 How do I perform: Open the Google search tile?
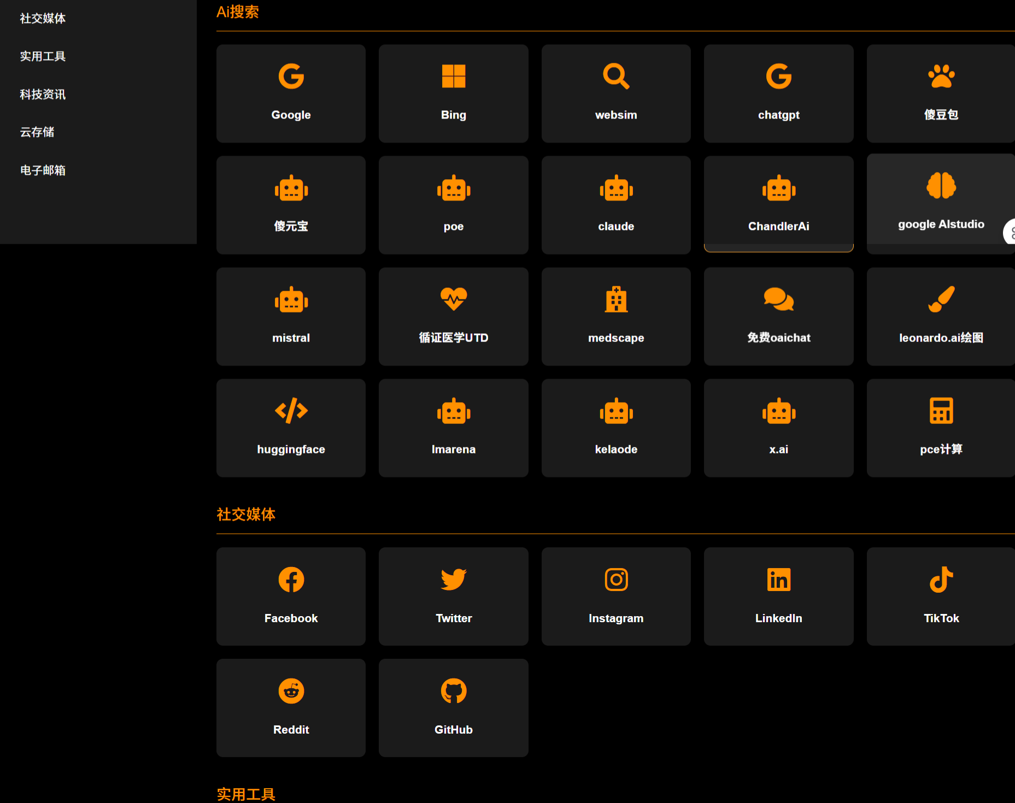[x=290, y=93]
